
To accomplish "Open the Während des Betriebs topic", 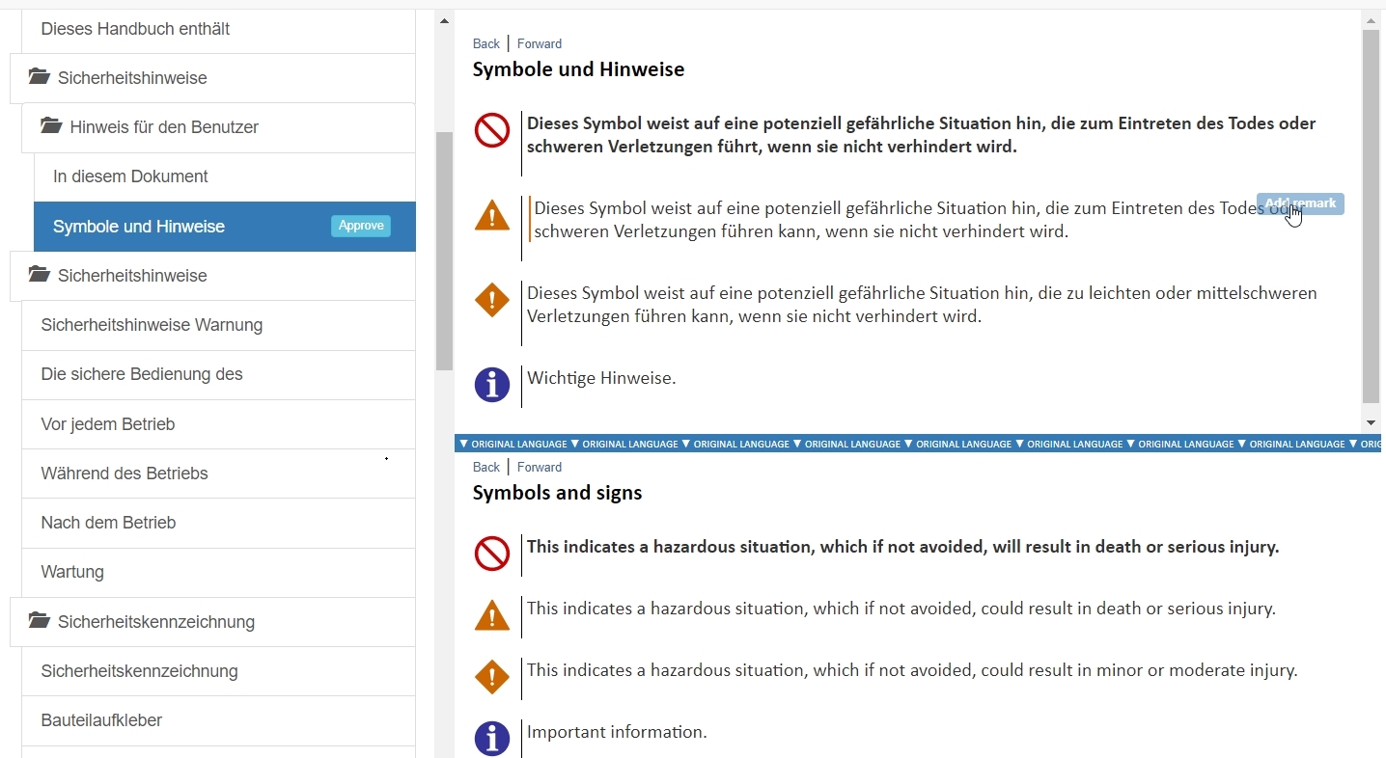I will pos(125,474).
